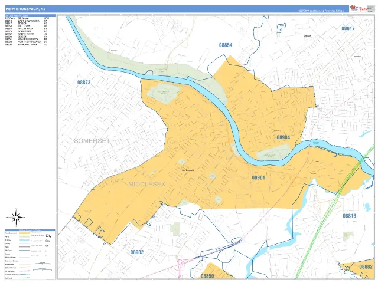Image resolution: width=378 pixels, height=283 pixels.
Task: Select the SOUTH RIVER row in the ZIP table
Action: tap(27, 34)
